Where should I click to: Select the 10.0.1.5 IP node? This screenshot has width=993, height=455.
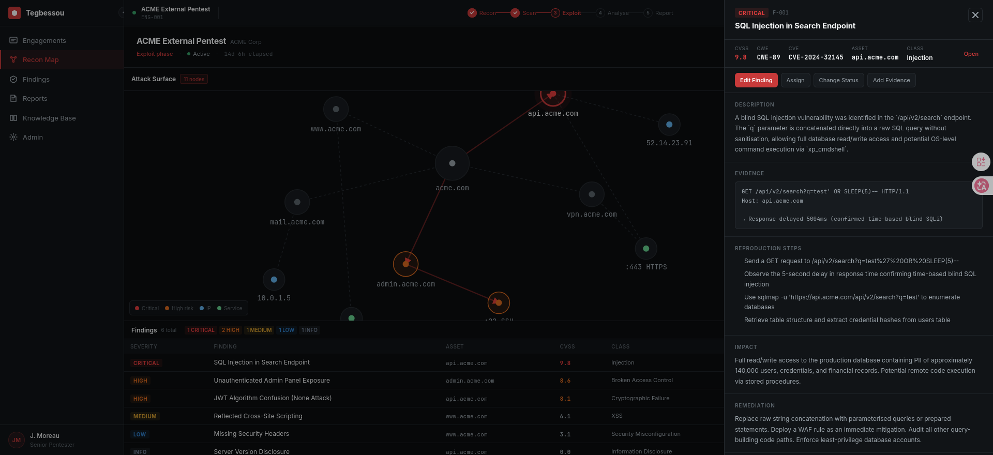click(274, 280)
